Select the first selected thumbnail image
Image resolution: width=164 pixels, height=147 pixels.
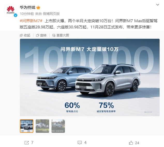tap(27, 126)
